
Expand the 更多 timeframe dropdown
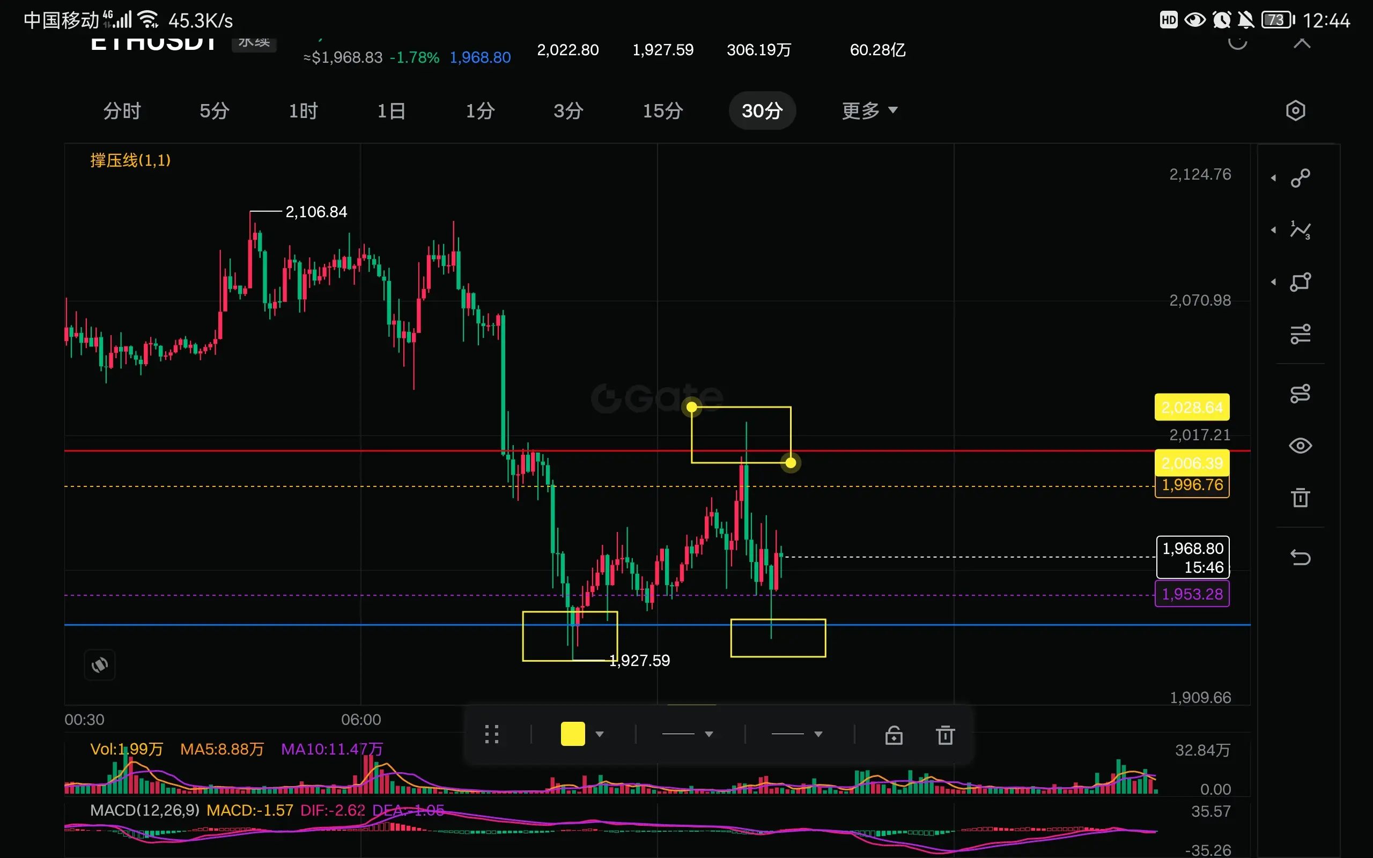click(x=869, y=110)
